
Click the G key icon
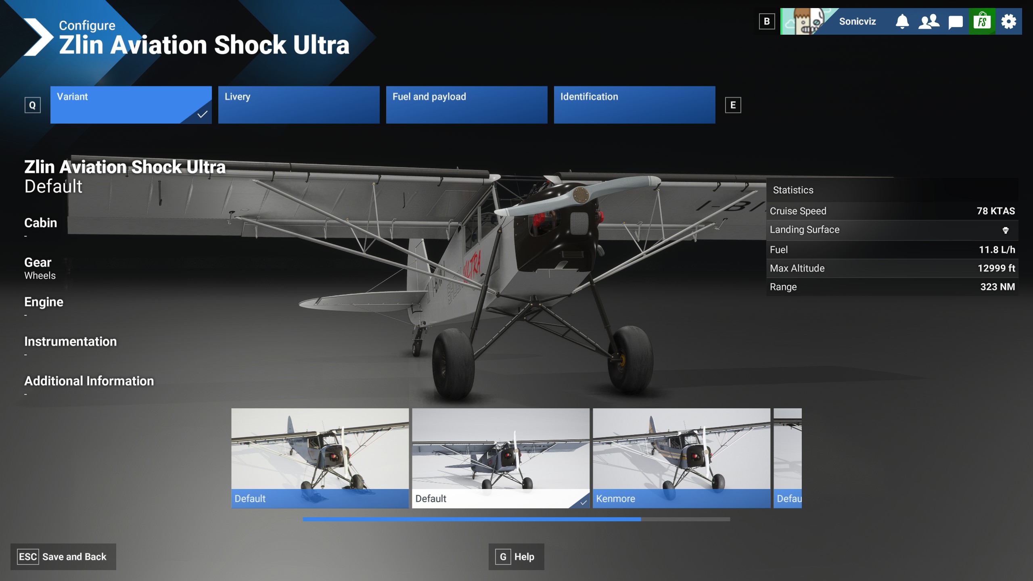[x=503, y=557]
